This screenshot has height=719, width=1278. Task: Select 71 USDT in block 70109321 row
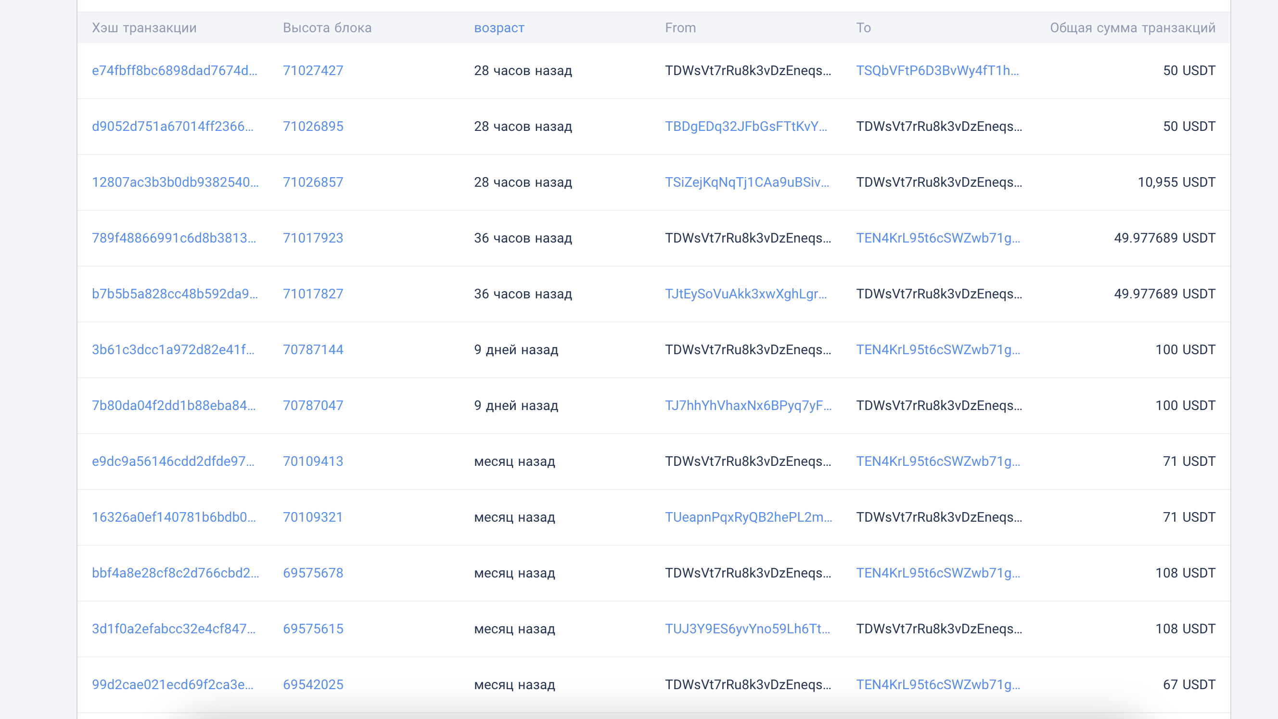(x=1189, y=517)
